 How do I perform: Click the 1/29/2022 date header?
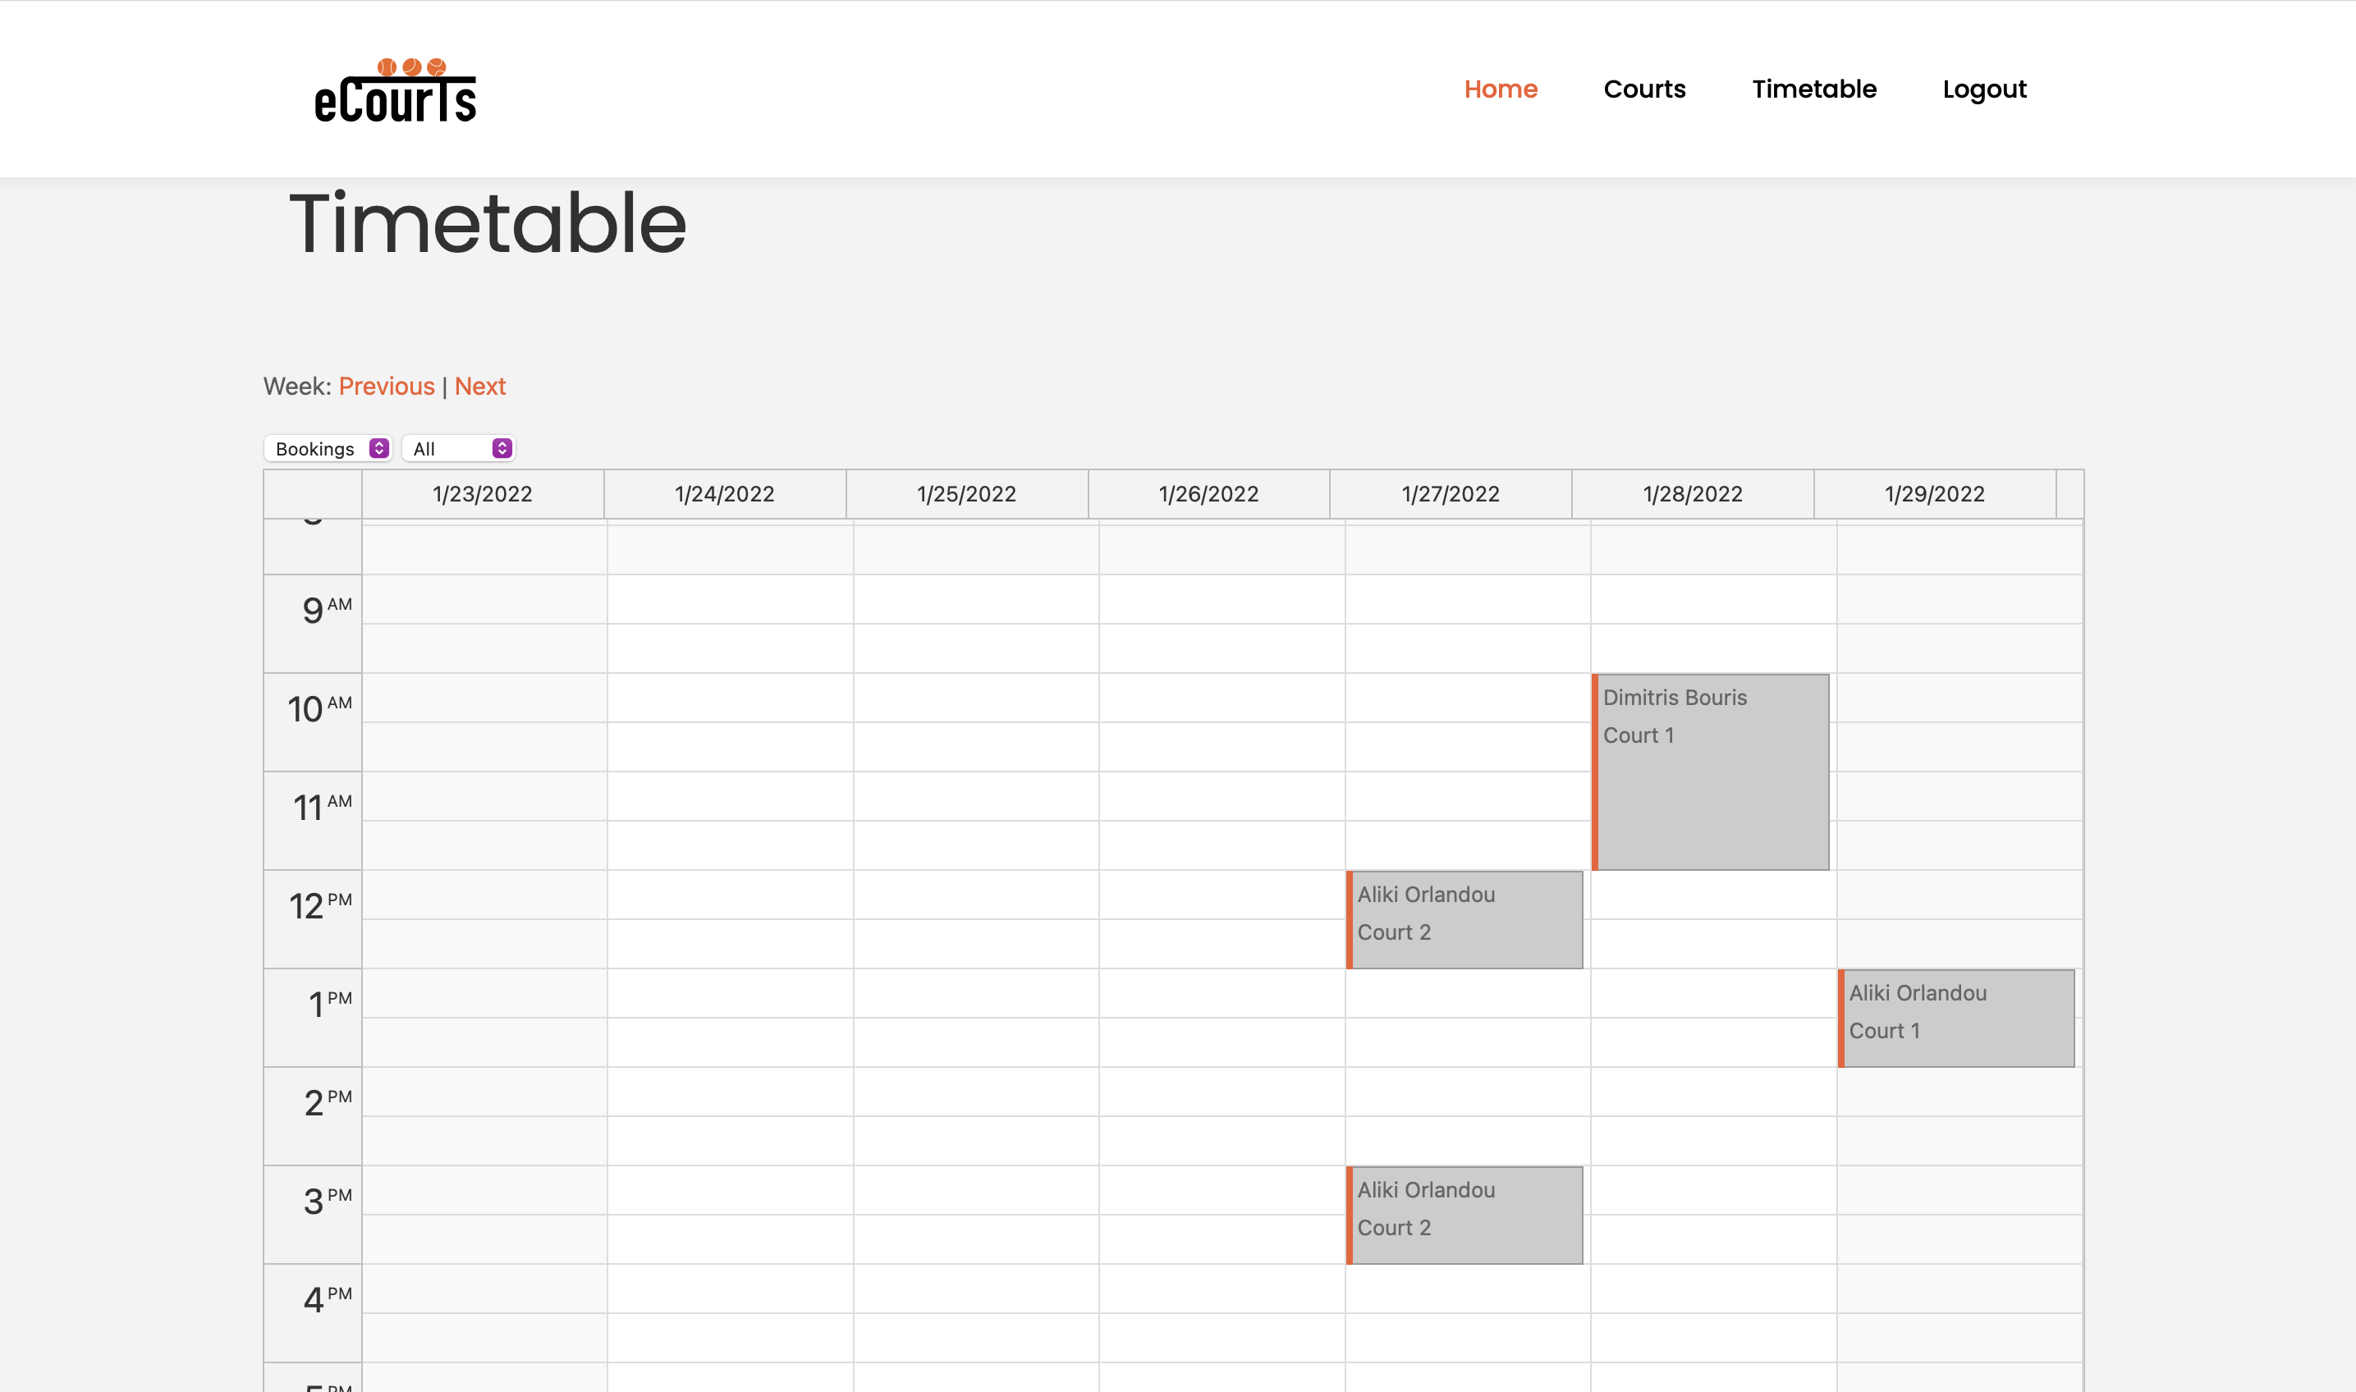(x=1934, y=494)
